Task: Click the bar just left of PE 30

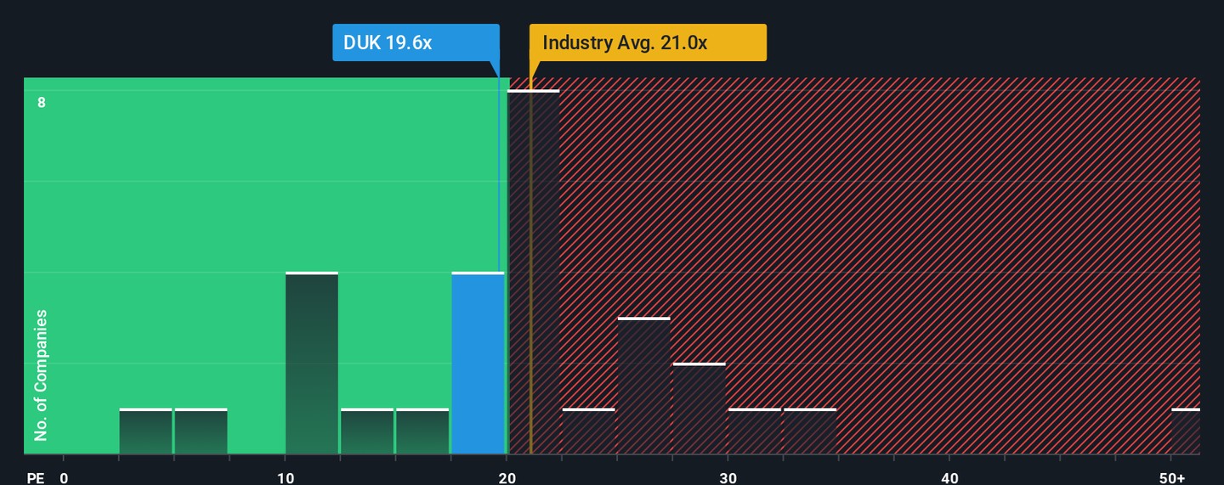Action: coord(700,409)
